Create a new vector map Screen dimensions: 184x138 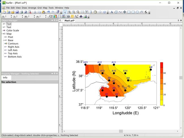point(77,16)
